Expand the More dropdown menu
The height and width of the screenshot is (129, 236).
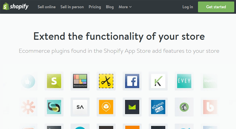point(125,7)
